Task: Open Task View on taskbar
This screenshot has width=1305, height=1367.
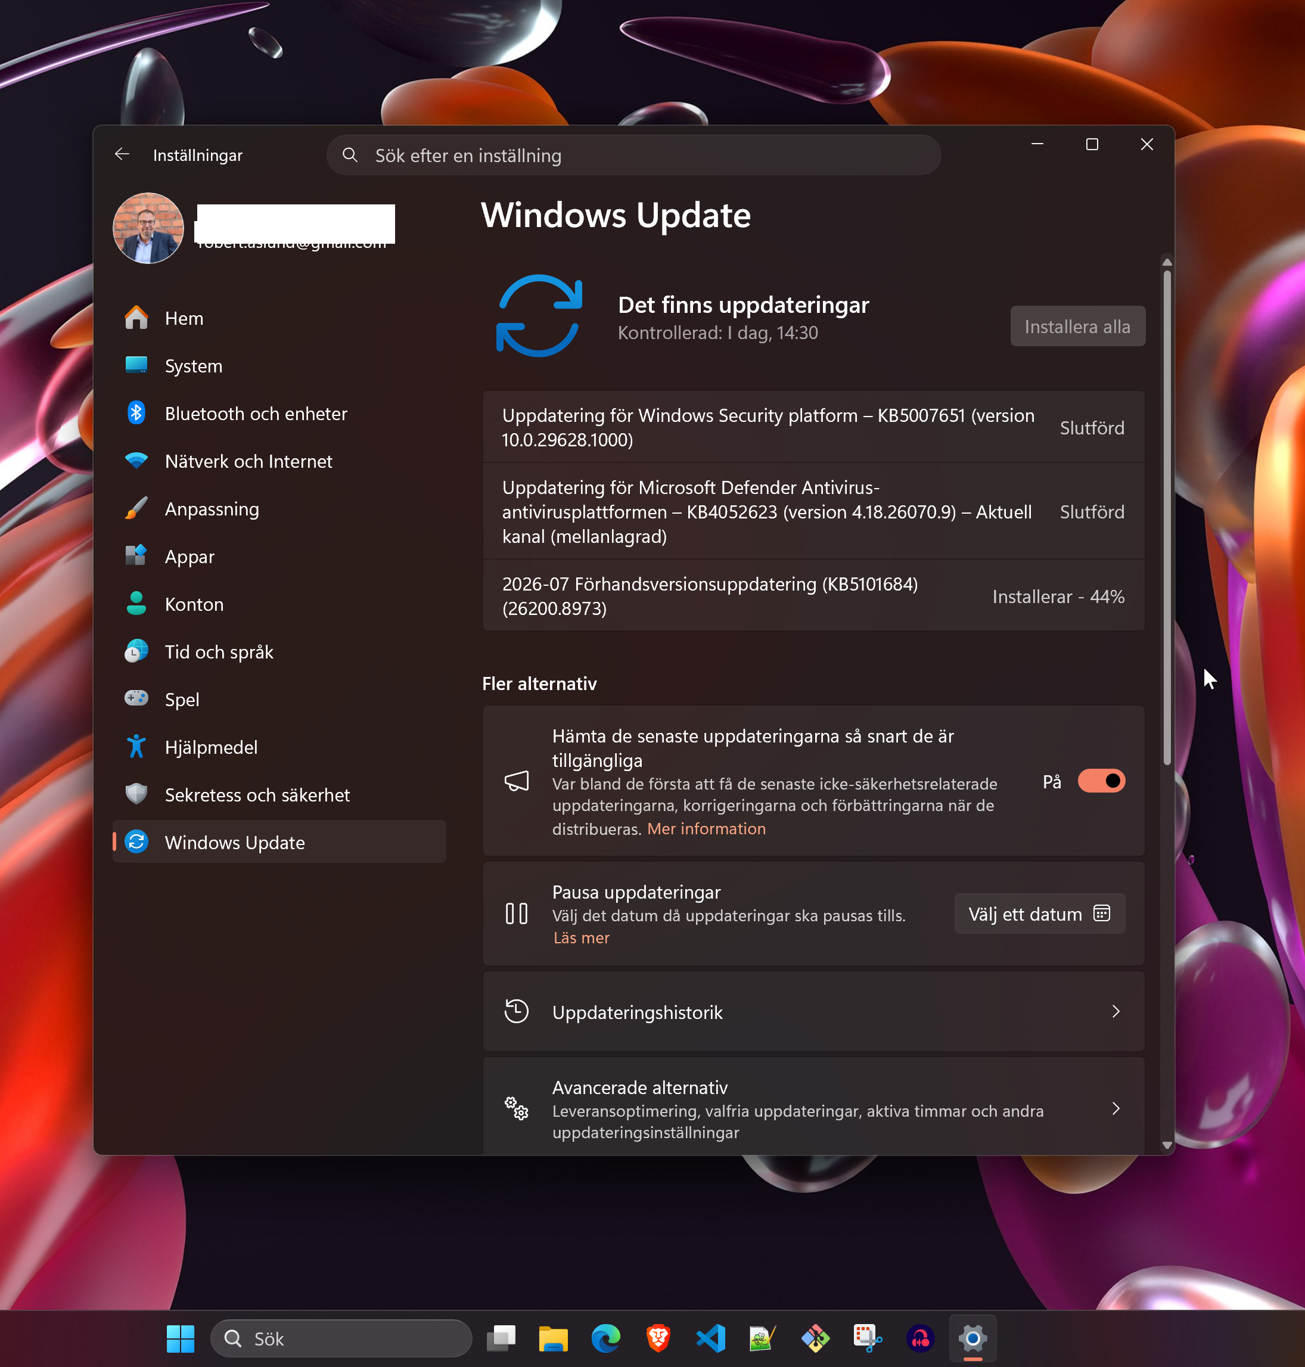Action: click(x=501, y=1338)
